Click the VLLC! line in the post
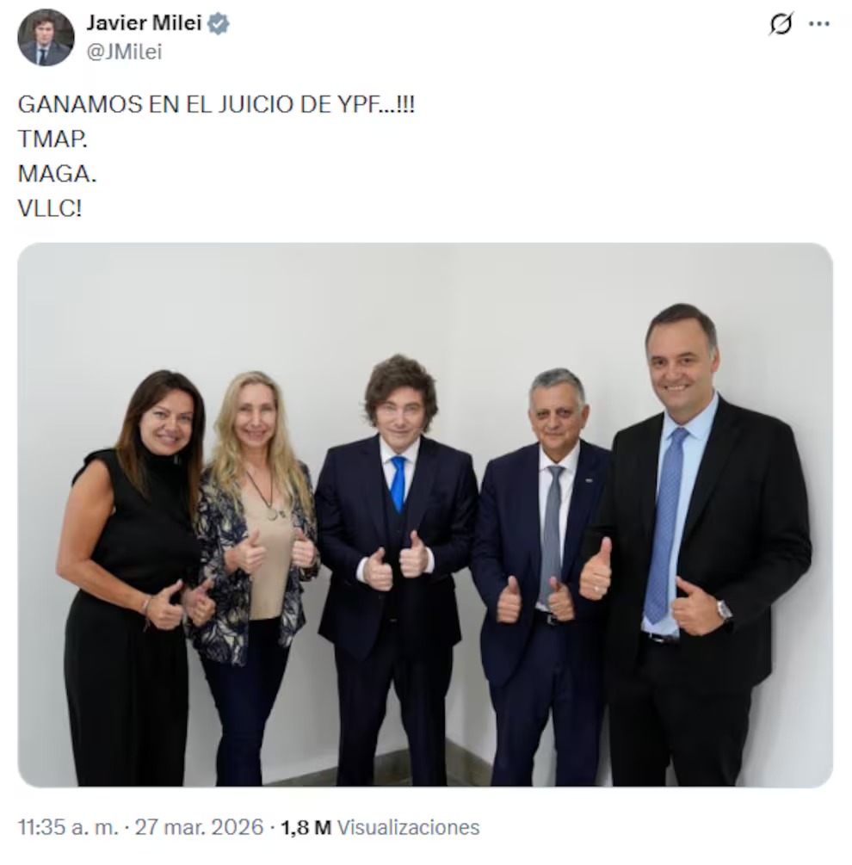 [x=50, y=207]
